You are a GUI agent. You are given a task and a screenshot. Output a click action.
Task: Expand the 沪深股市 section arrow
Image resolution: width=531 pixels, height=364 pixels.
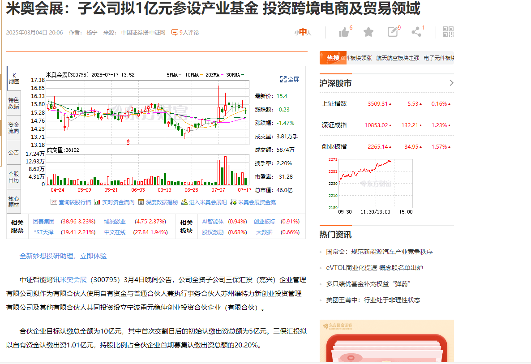coord(451,83)
